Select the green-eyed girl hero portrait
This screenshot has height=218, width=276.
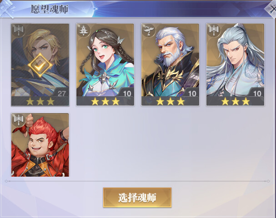coord(105,60)
